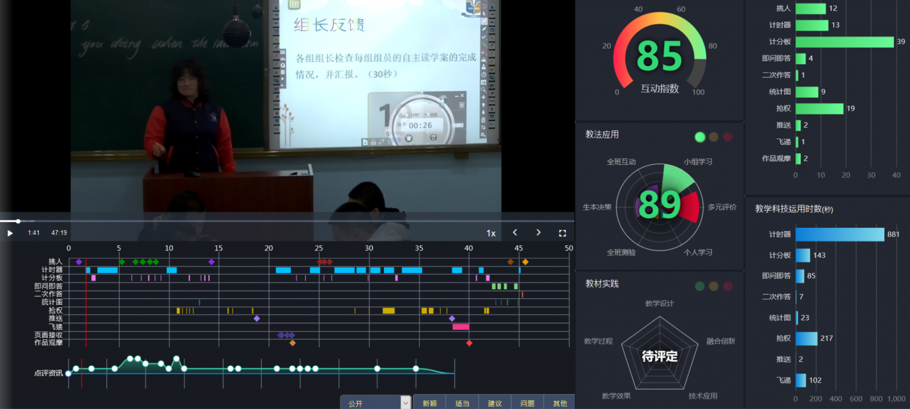This screenshot has width=910, height=409.
Task: Click the orange diamond marker in 作品观摩 row
Action: (x=292, y=343)
